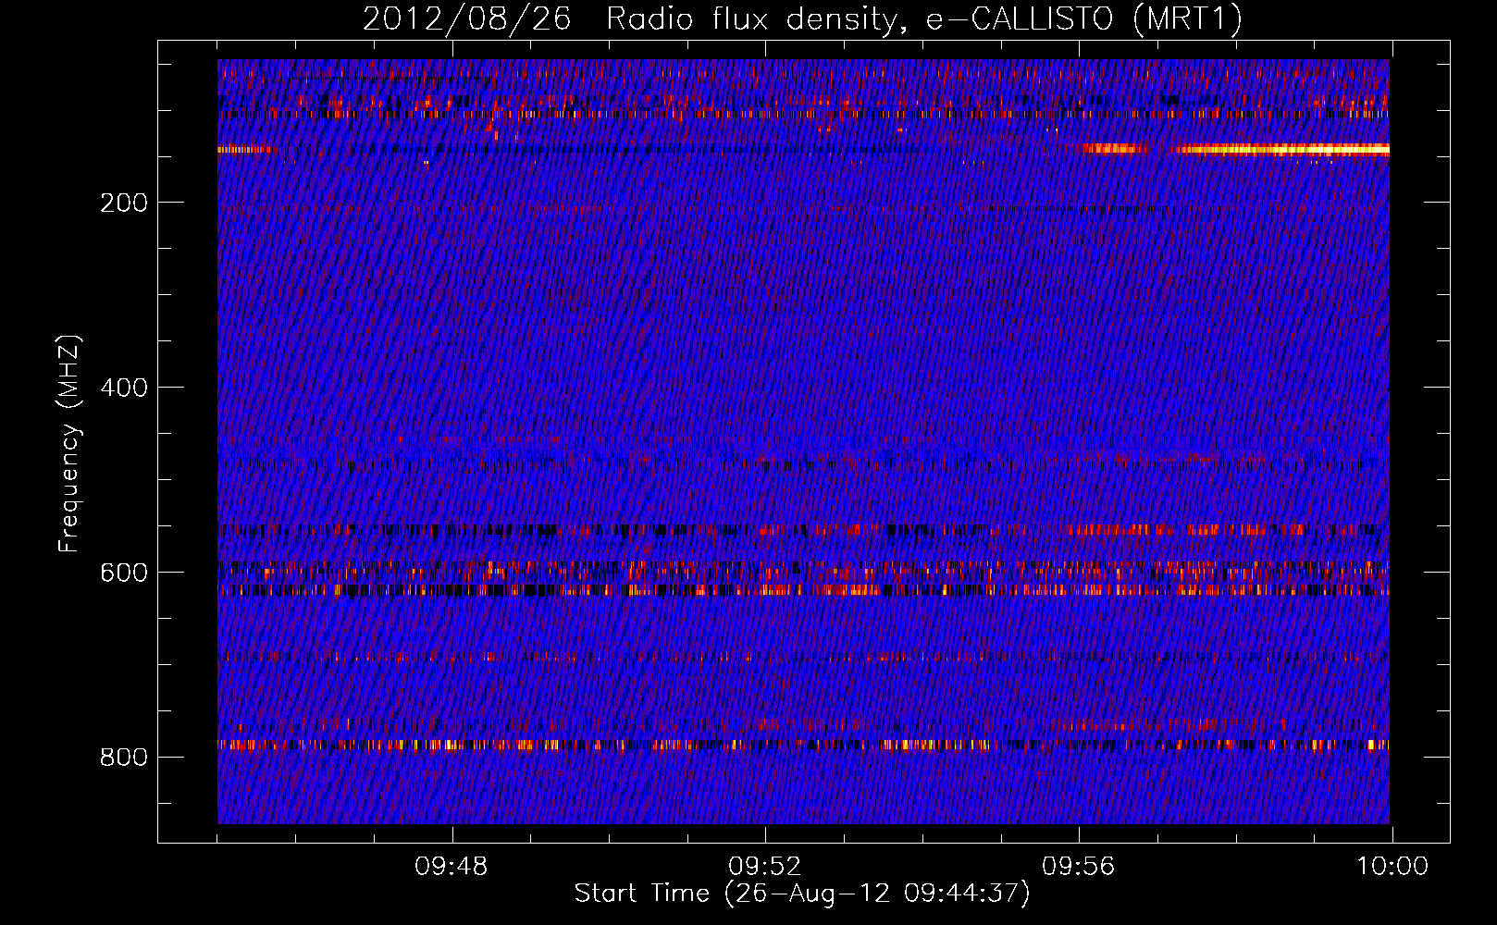Click the plot title "Radio flux density, e-CALLISTO (MRT1)"
1497x925 pixels.
[x=924, y=18]
